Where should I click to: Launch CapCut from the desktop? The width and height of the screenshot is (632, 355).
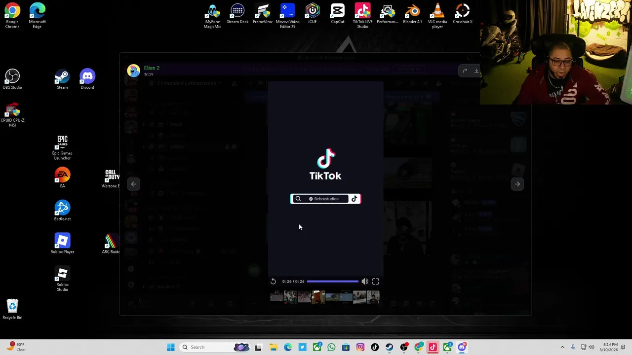[x=338, y=13]
